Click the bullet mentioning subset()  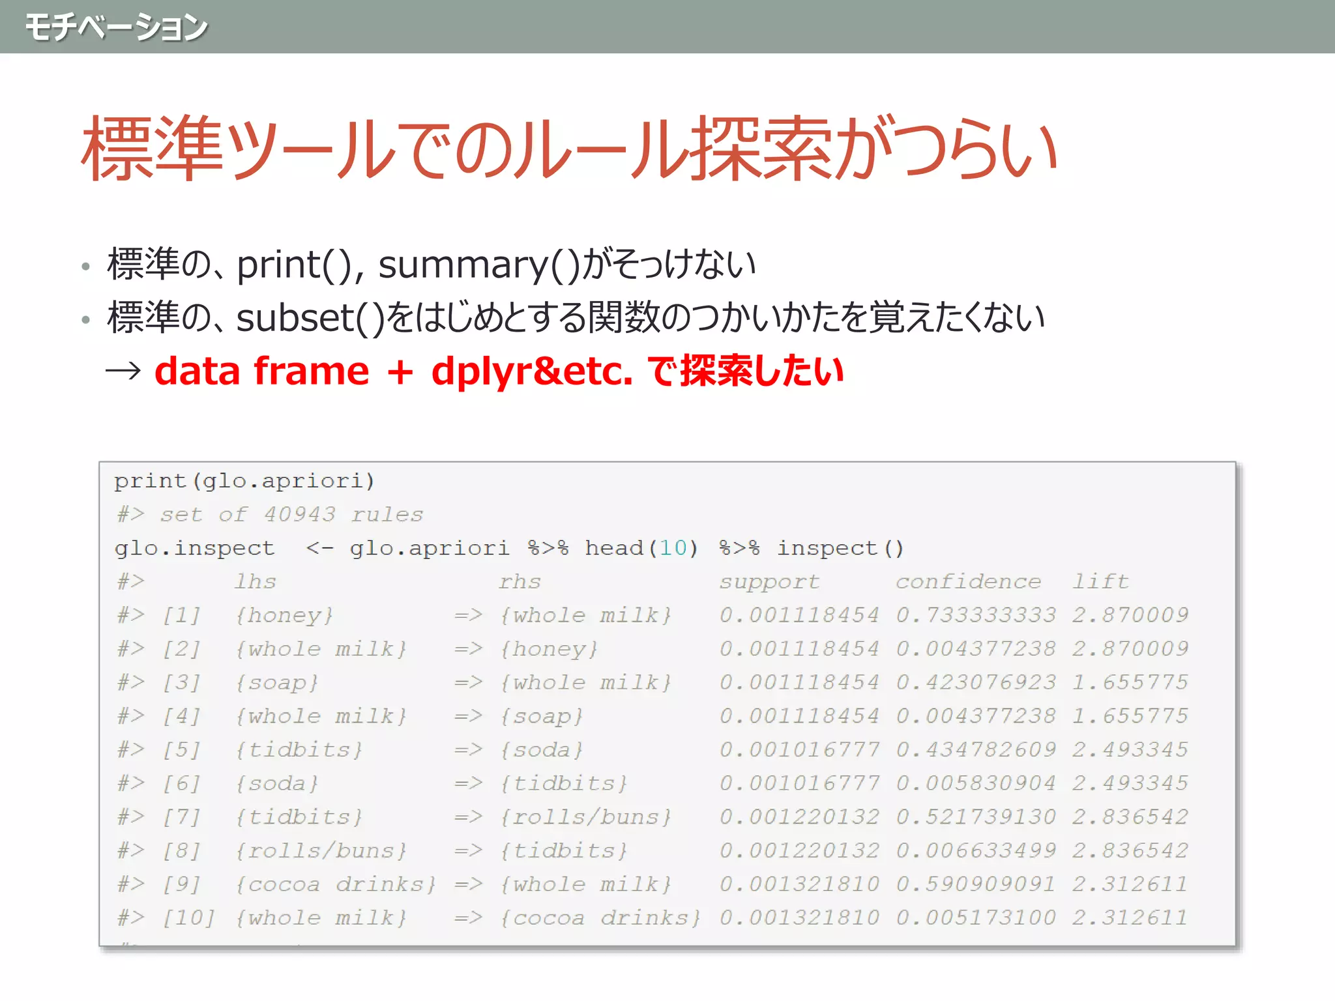576,317
